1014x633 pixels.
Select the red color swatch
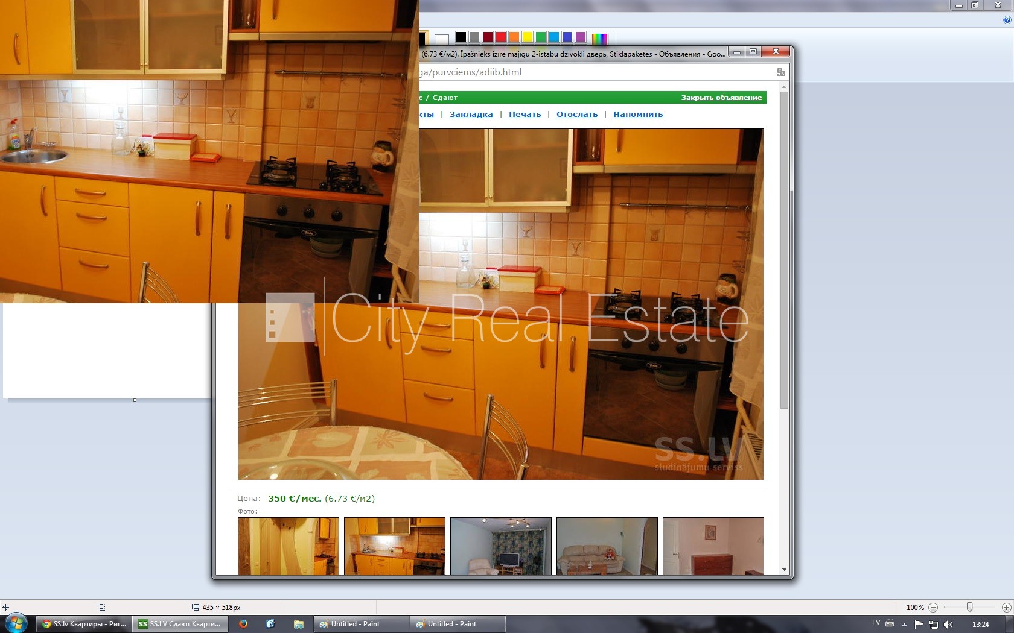500,37
